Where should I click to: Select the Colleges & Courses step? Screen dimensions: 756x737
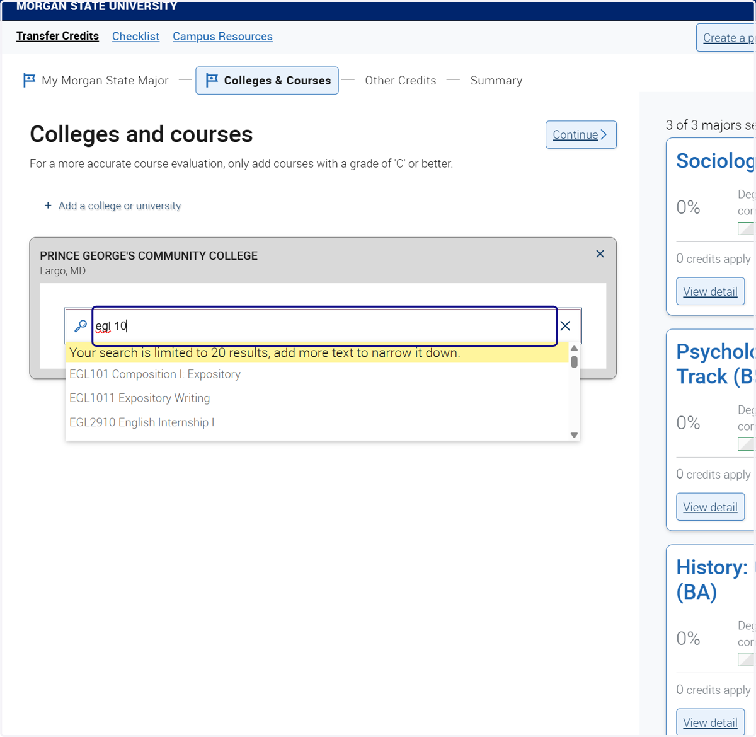267,80
